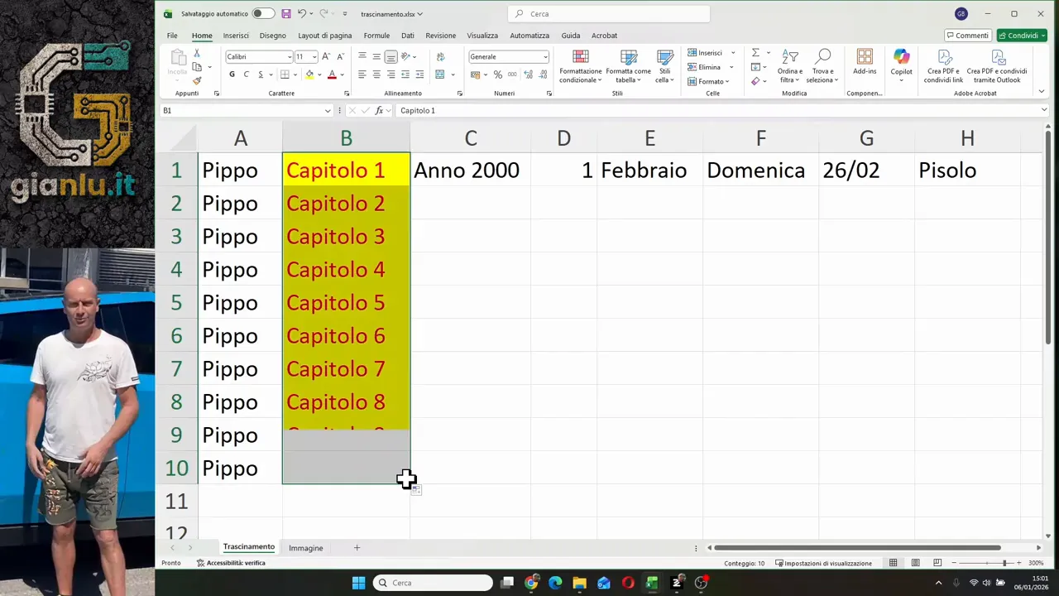Open the font size 11 dropdown
Viewport: 1059px width, 596px height.
(314, 57)
